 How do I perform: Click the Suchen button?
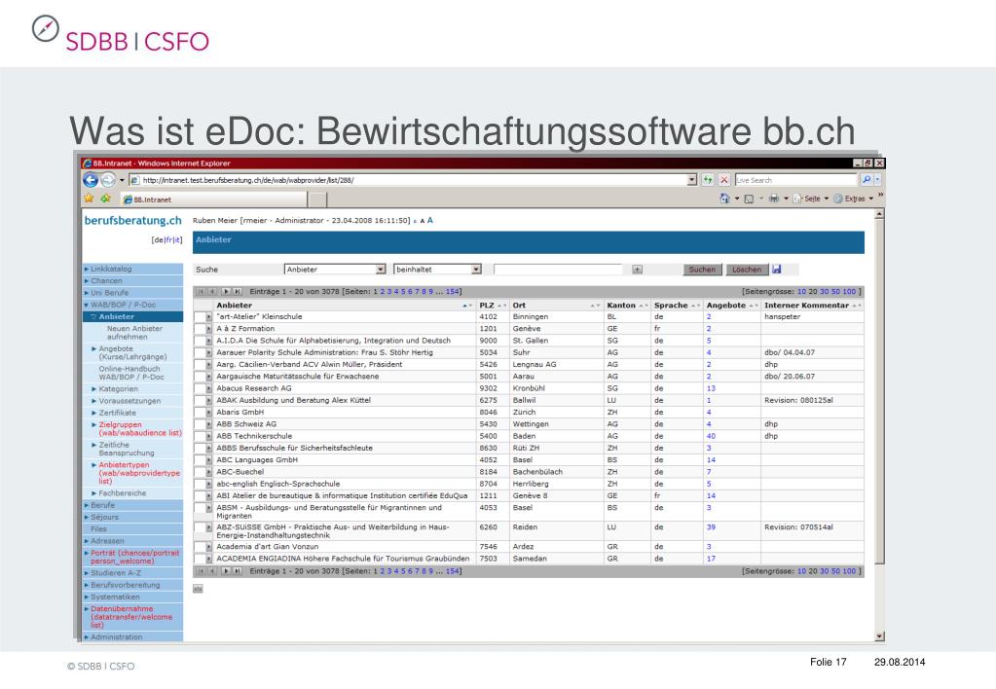(x=702, y=270)
